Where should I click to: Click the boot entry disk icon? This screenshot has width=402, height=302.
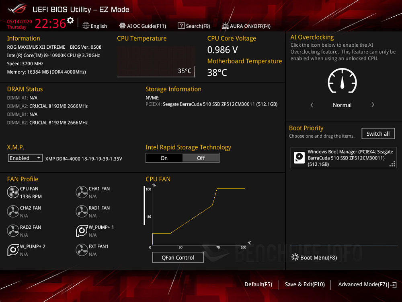299,157
